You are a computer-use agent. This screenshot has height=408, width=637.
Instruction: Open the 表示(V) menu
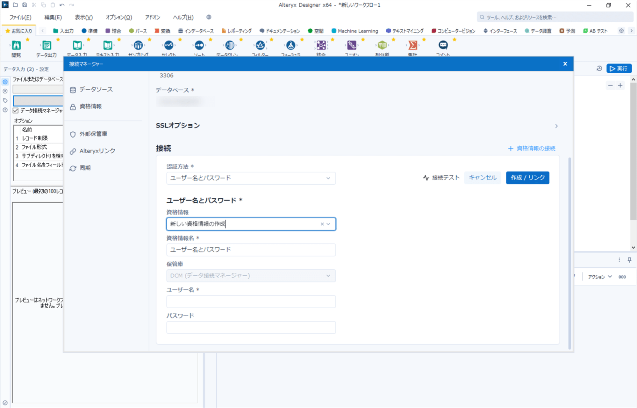83,17
